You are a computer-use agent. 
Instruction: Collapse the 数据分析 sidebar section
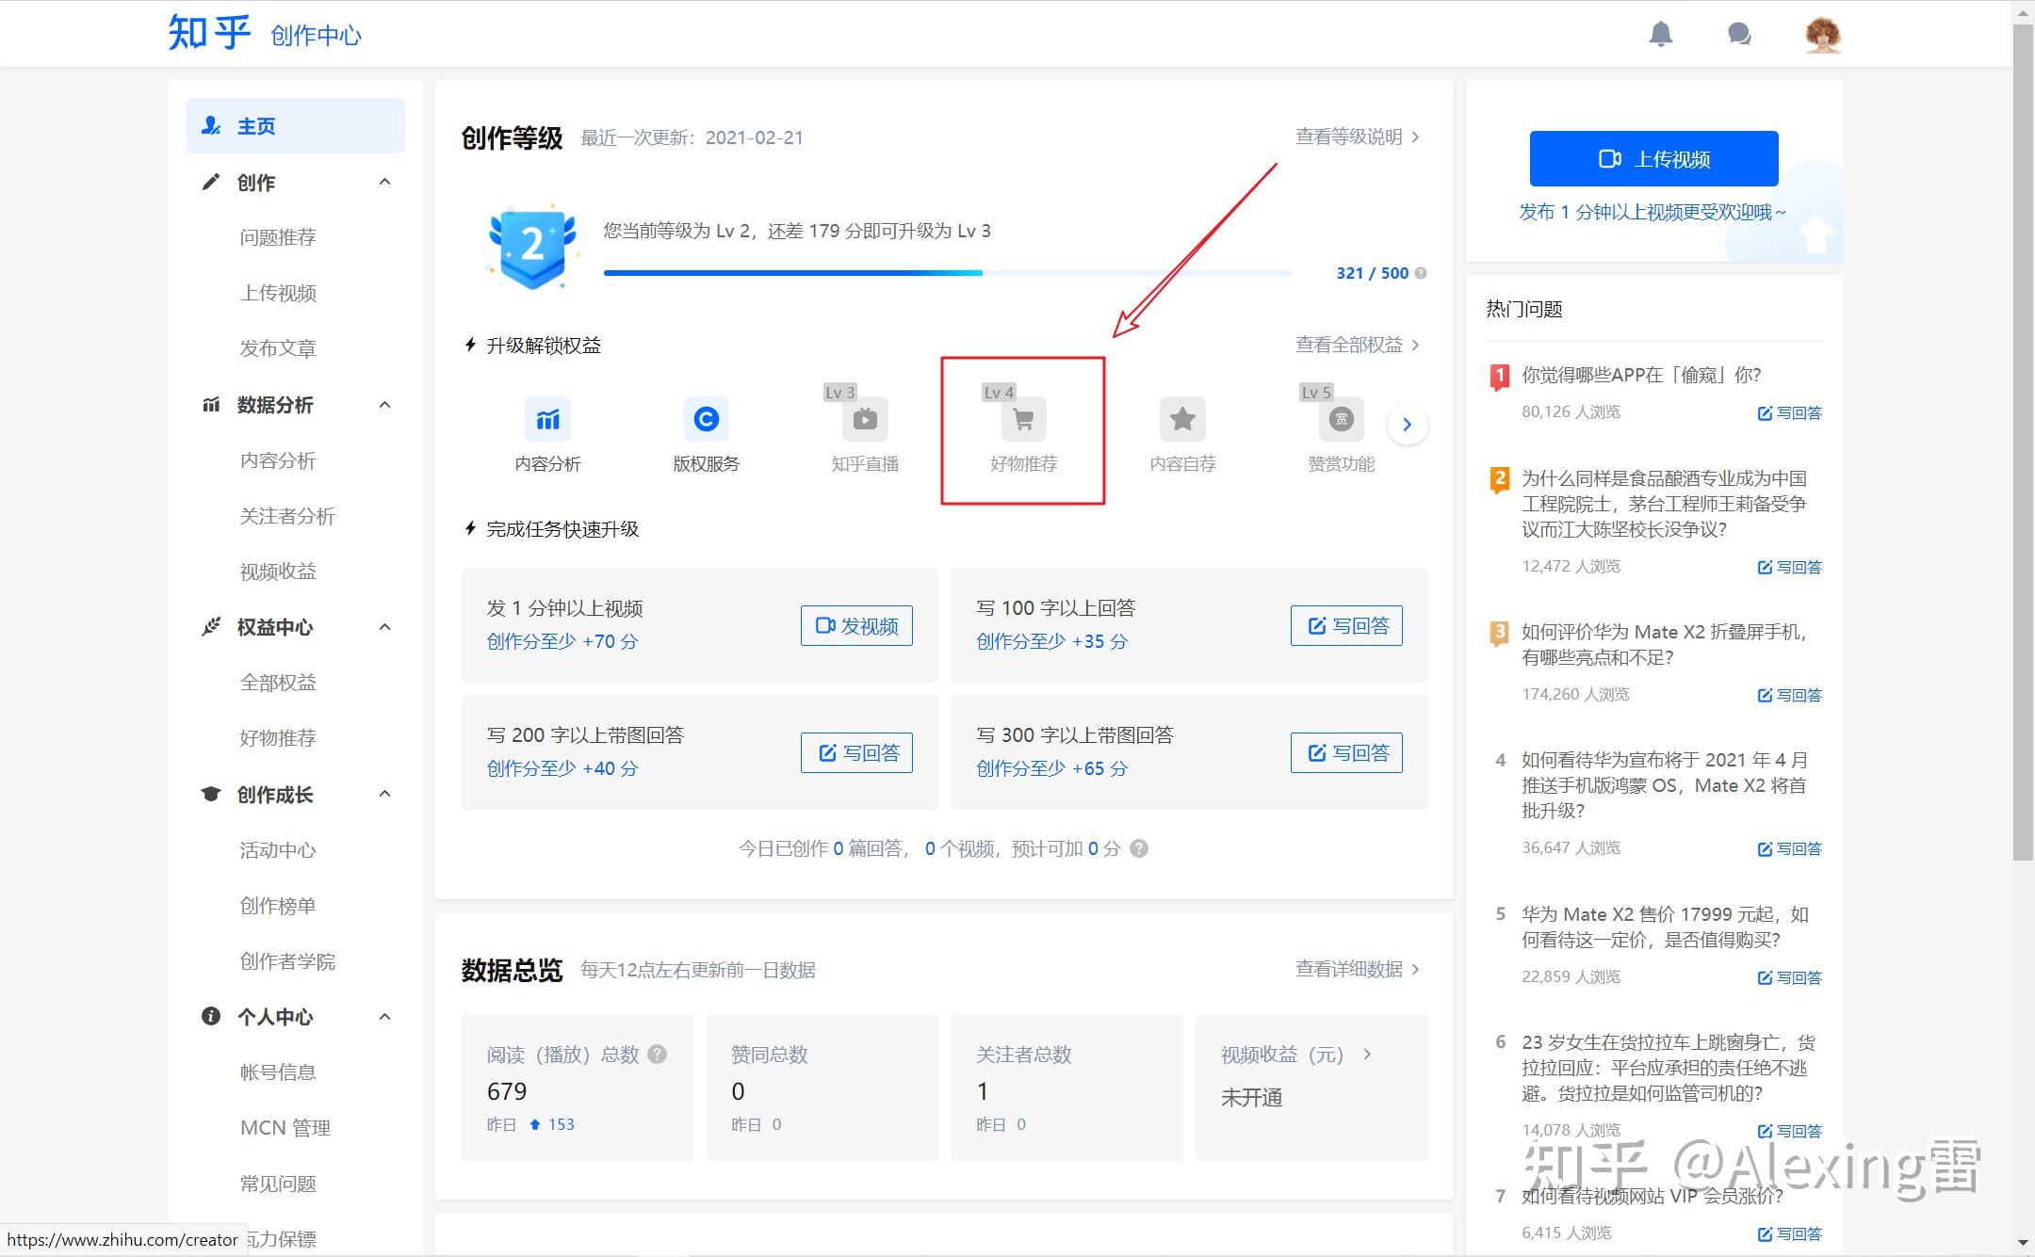[384, 404]
